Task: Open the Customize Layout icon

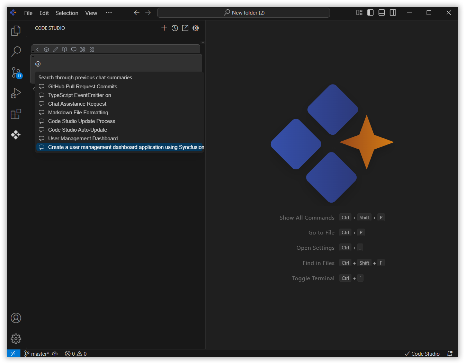Action: pyautogui.click(x=359, y=12)
